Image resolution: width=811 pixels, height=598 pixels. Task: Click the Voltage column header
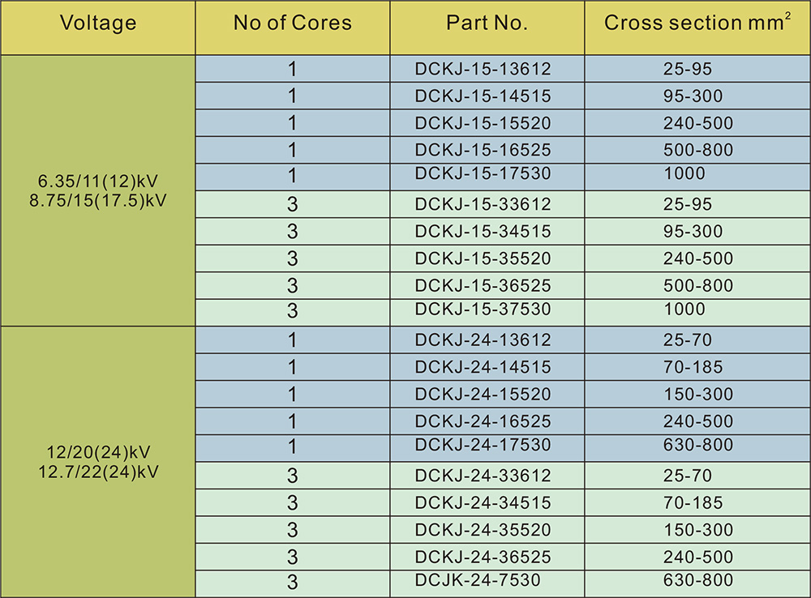(x=98, y=23)
